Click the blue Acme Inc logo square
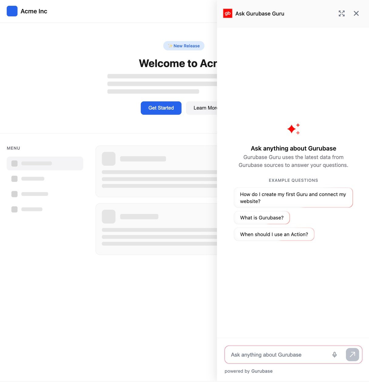This screenshot has width=369, height=383. [12, 11]
